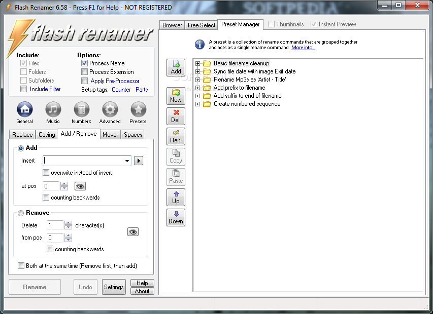
Task: Click the at pos spinner arrows
Action: tap(64, 186)
